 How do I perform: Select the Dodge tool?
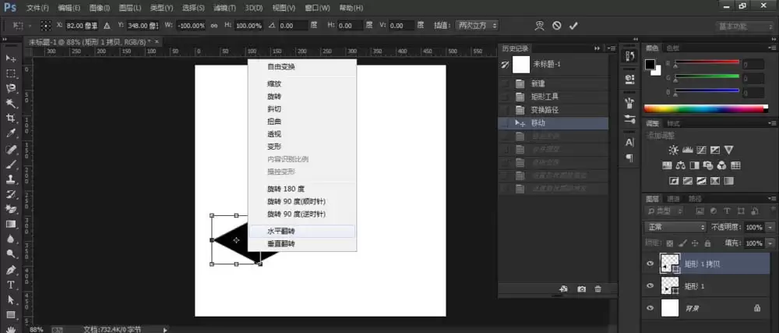point(11,254)
